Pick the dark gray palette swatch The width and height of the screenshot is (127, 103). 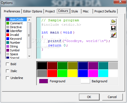click(42, 73)
